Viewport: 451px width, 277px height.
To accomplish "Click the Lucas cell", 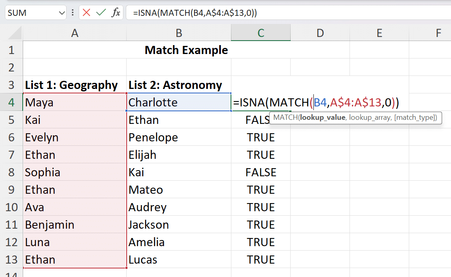I will (x=179, y=260).
